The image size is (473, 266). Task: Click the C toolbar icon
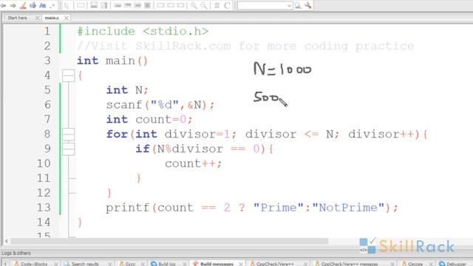point(227,5)
